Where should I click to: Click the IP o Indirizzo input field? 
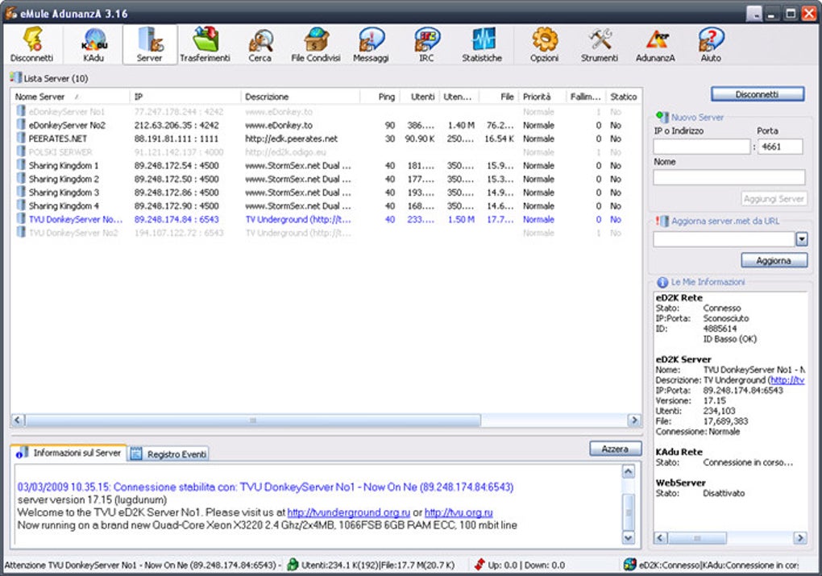(x=701, y=147)
